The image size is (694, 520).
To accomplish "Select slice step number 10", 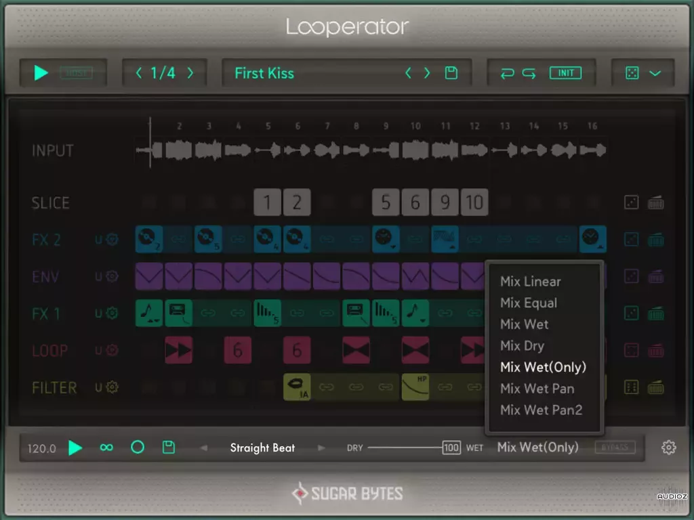I will tap(474, 202).
